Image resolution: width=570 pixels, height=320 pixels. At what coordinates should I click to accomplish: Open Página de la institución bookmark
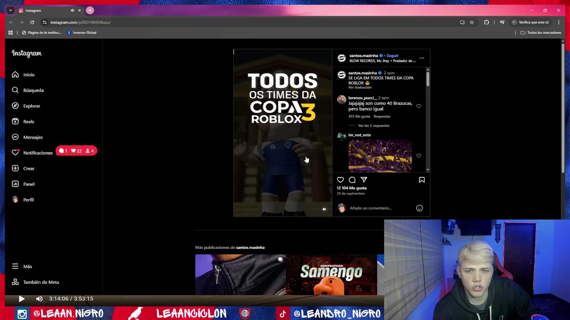(x=42, y=32)
